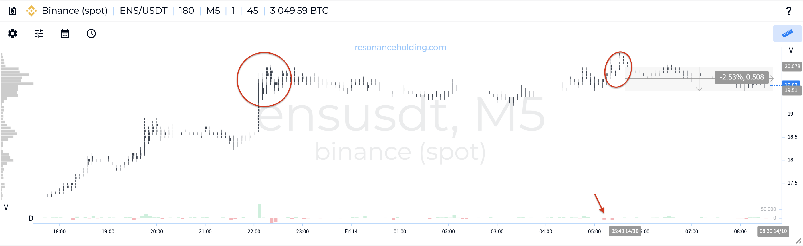Change the M5 timeframe selector

[213, 11]
